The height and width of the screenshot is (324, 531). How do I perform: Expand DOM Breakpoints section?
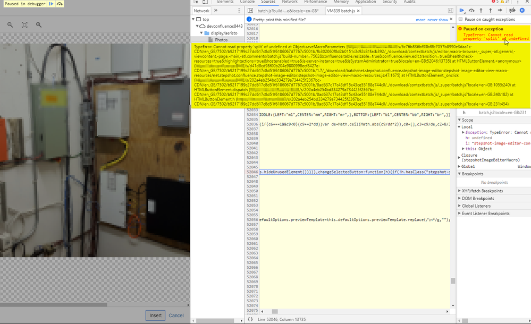(x=460, y=198)
